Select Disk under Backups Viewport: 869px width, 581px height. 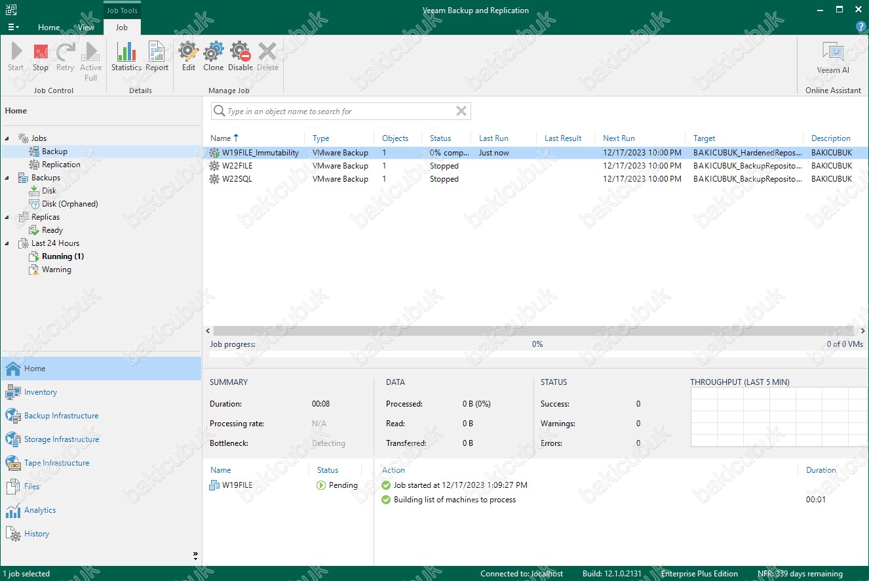pyautogui.click(x=49, y=191)
